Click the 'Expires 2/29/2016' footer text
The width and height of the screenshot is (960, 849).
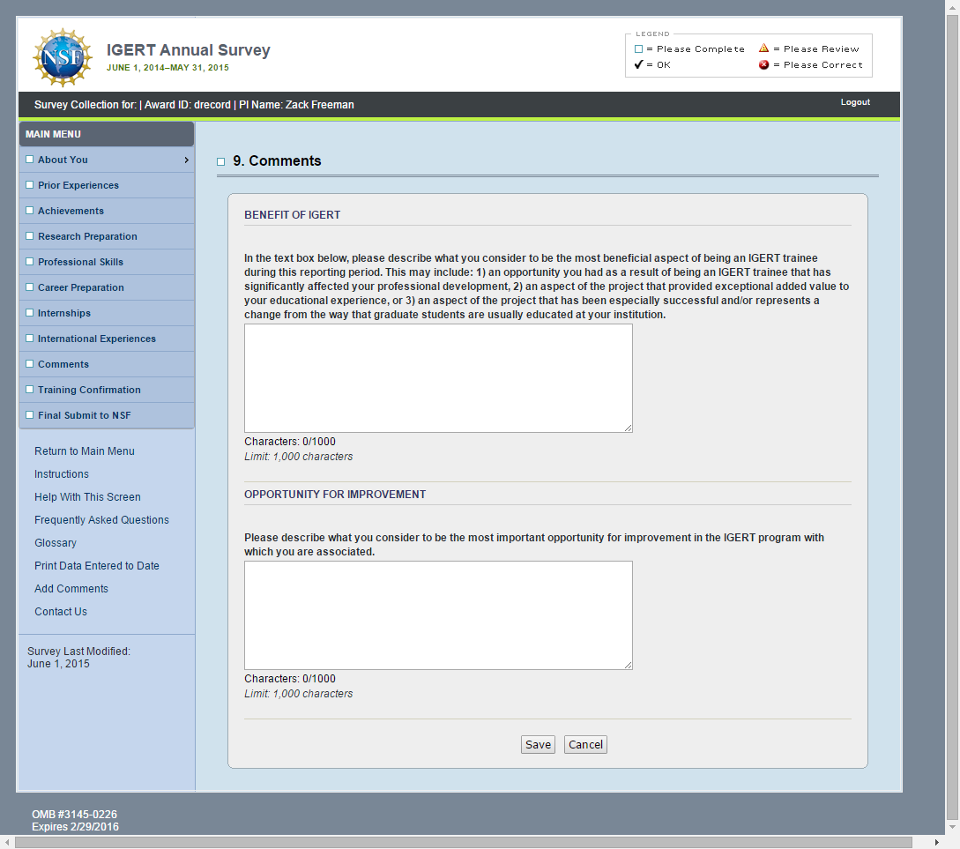pyautogui.click(x=75, y=827)
